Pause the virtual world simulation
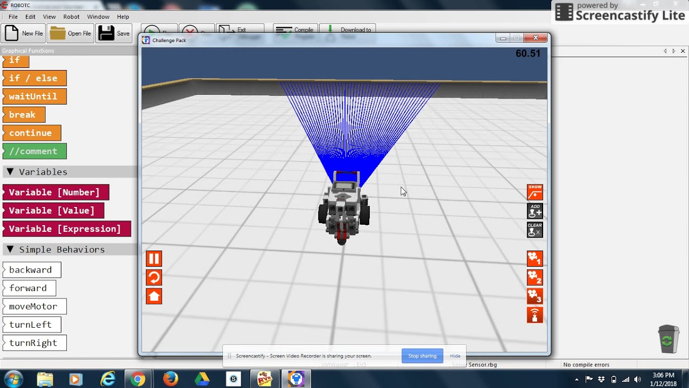 pyautogui.click(x=154, y=259)
